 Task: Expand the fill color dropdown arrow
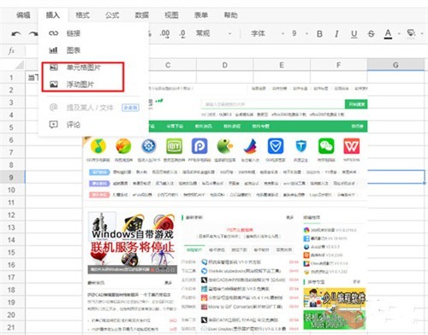[x=422, y=33]
